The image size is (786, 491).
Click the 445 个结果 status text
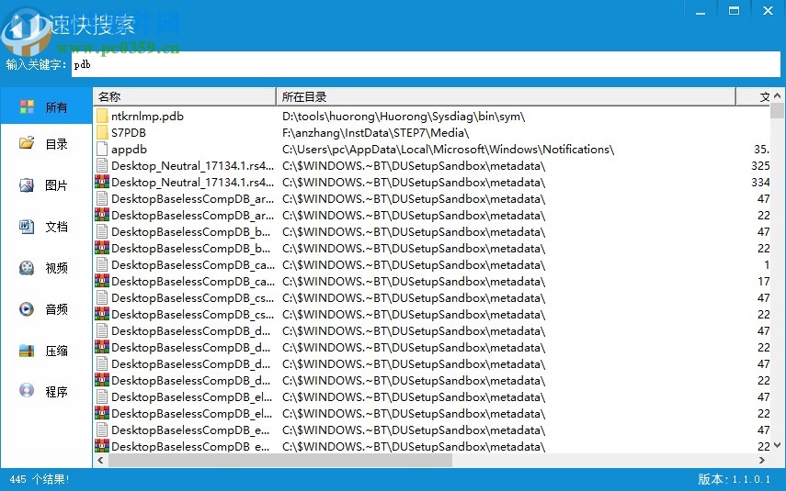coord(40,479)
